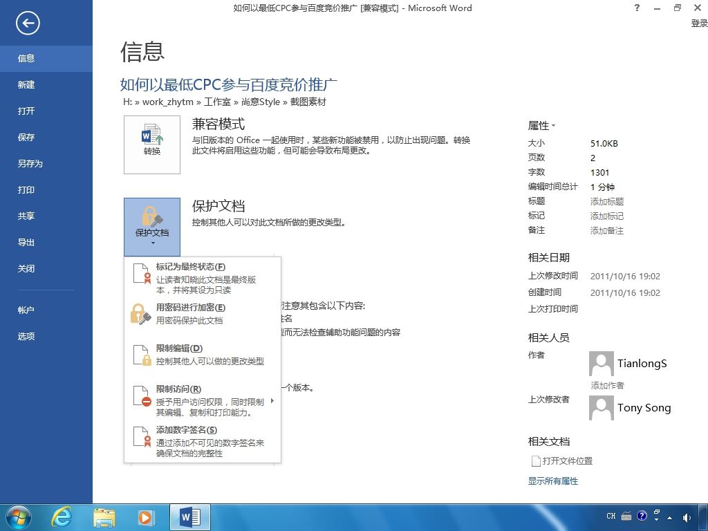
Task: Click the Restrict Access red circle icon
Action: tap(141, 395)
